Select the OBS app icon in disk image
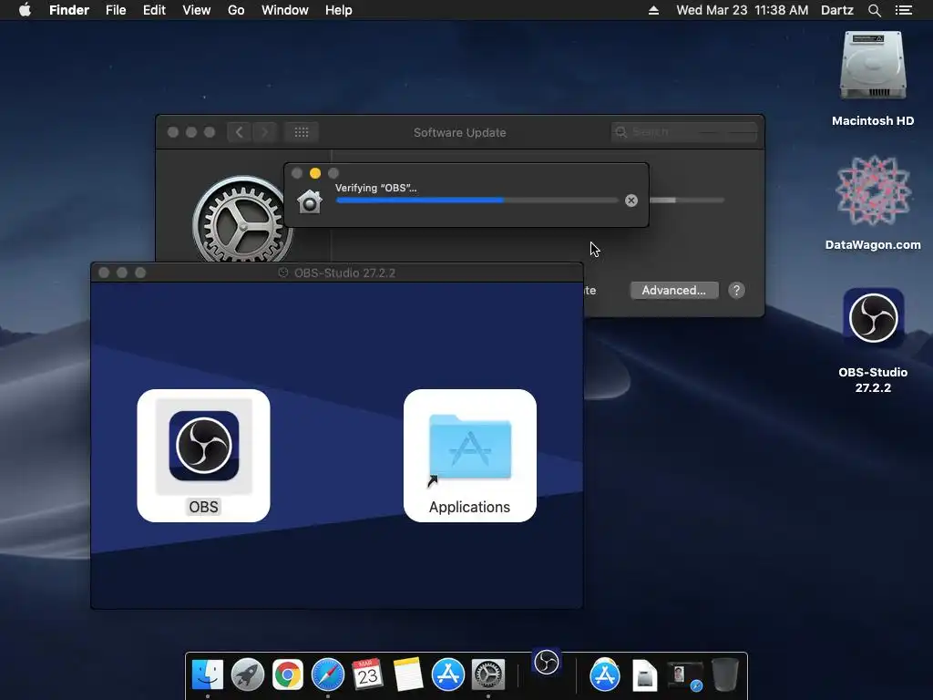This screenshot has width=933, height=700. tap(203, 445)
